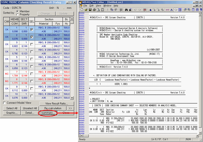203x142 pixels.
Task: Click the Print icon in the toolbar
Action: [x=95, y=10]
